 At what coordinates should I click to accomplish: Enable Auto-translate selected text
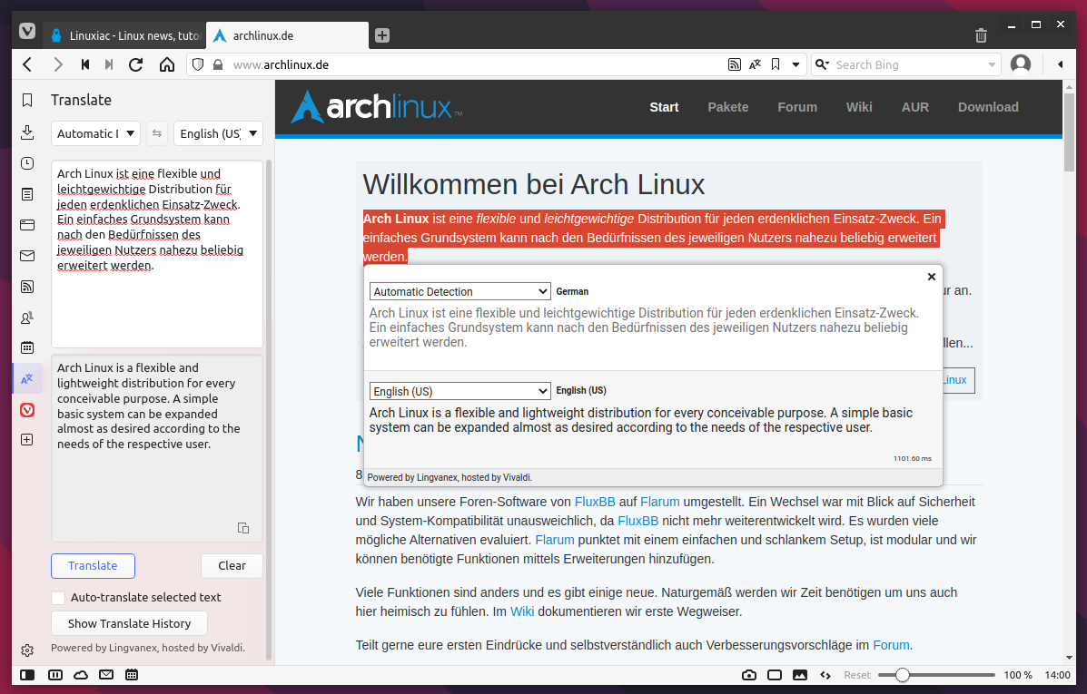pos(58,597)
